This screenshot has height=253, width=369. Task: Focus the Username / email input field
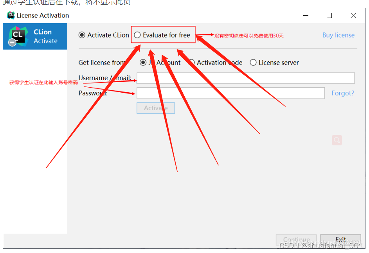tap(246, 78)
